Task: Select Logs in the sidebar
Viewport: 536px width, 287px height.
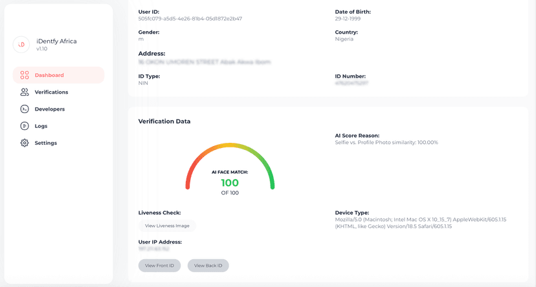Action: (x=41, y=126)
